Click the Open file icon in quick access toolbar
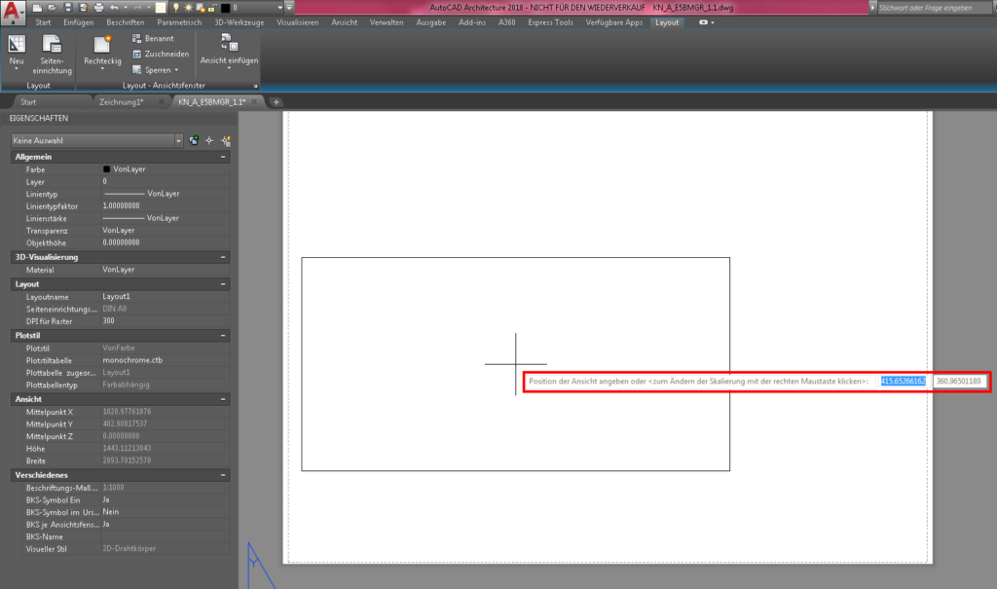 [53, 8]
